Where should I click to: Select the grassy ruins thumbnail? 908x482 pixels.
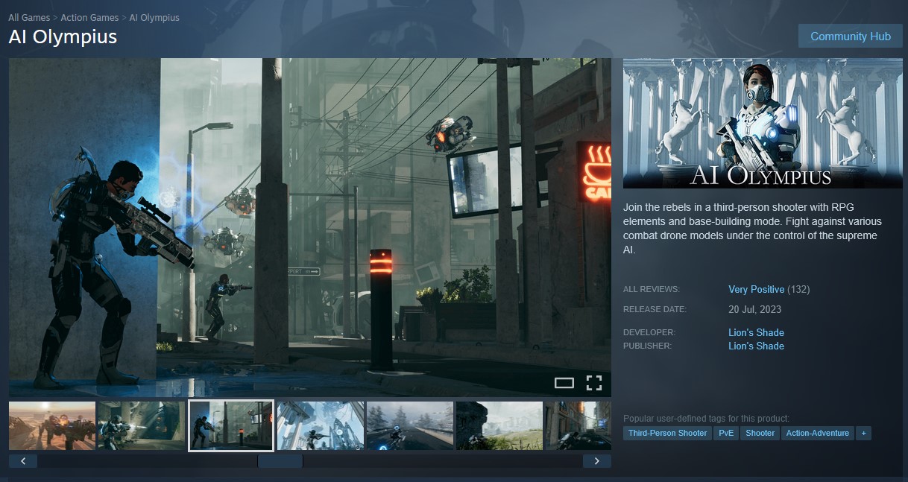pos(499,425)
